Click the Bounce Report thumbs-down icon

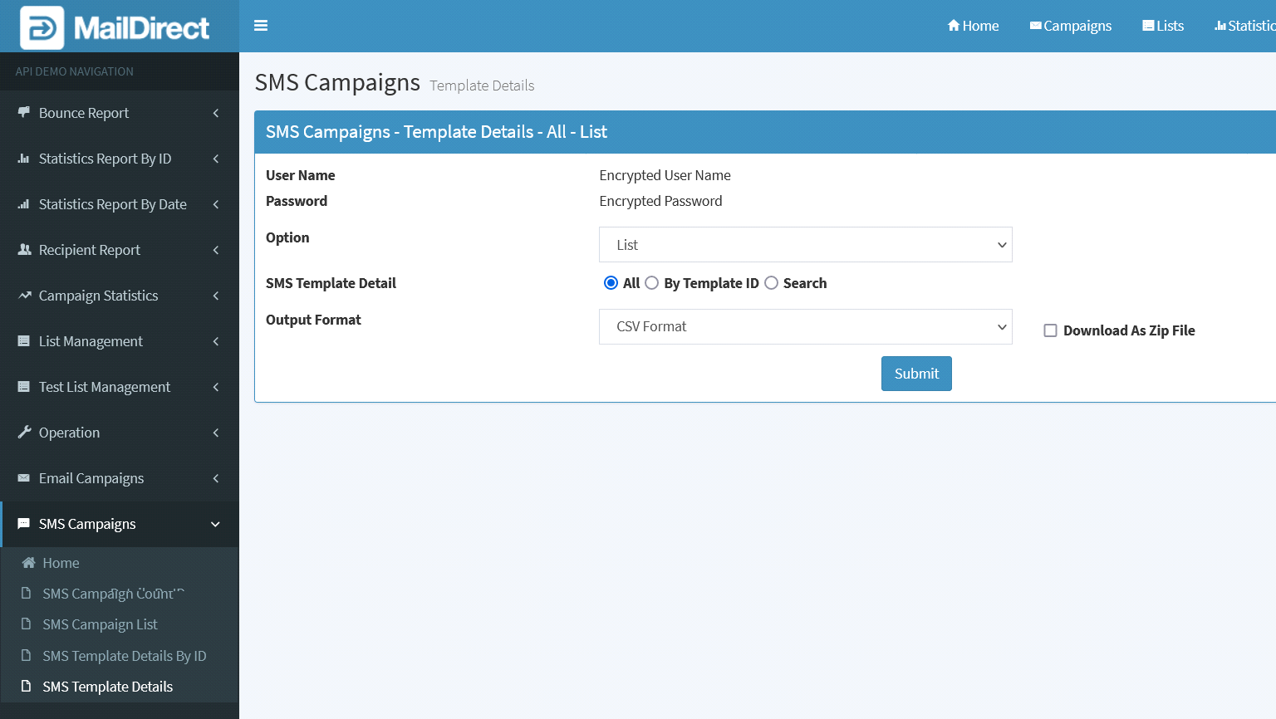click(24, 113)
